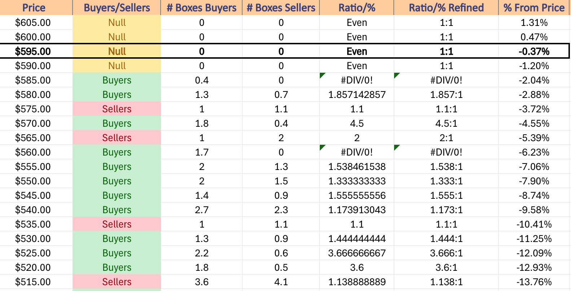The height and width of the screenshot is (291, 571).
Task: Click the $570.00 price cell
Action: 36,123
